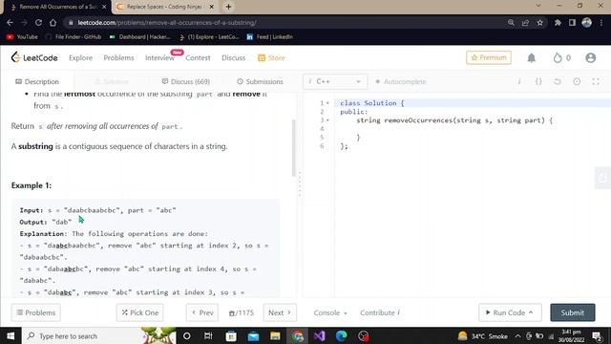
Task: Open the browser extensions puzzle icon
Action: 558,23
